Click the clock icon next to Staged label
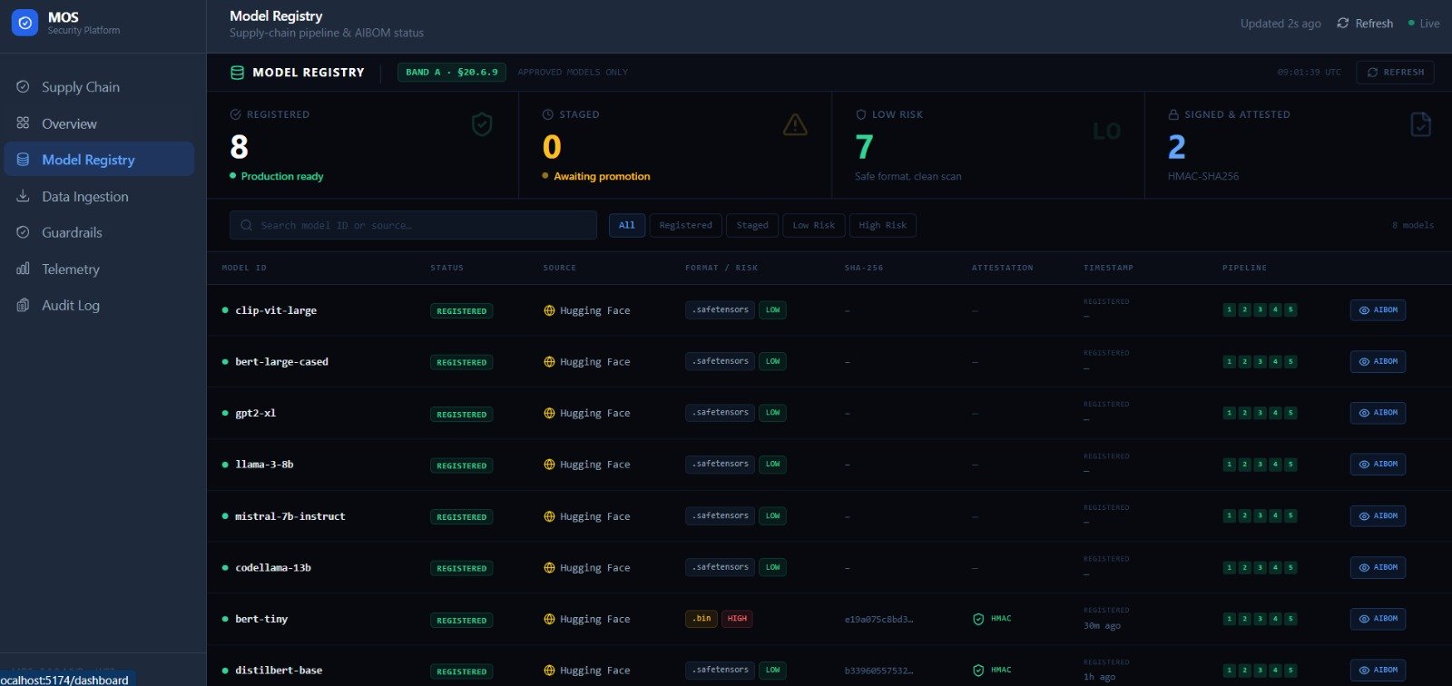1452x686 pixels. coord(547,115)
